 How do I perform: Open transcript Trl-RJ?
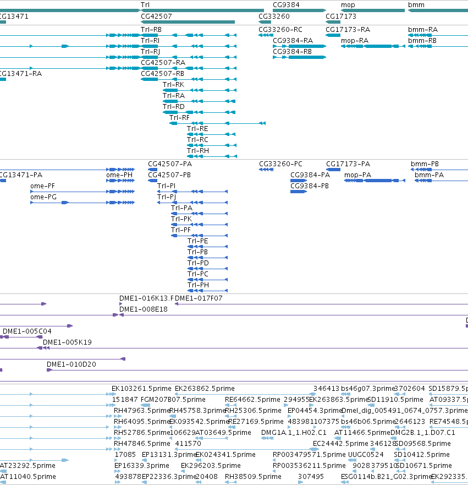(150, 52)
